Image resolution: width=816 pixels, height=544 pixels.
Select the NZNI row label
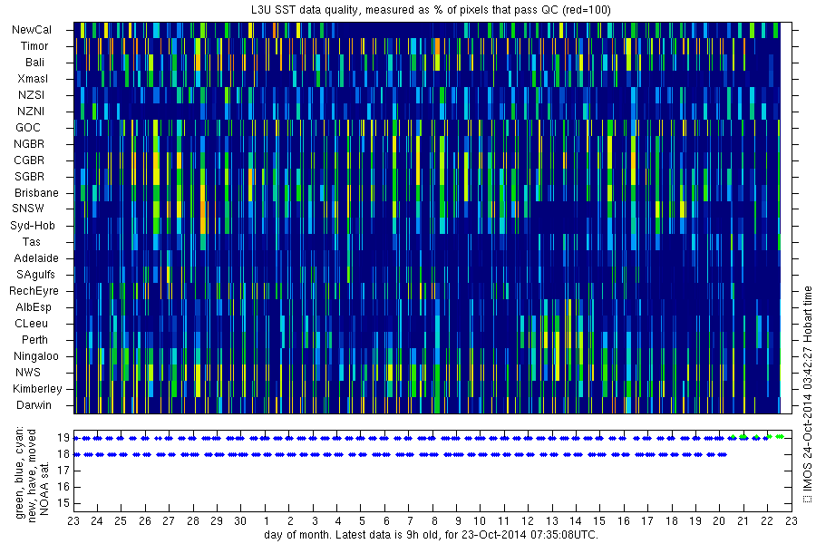tap(31, 112)
